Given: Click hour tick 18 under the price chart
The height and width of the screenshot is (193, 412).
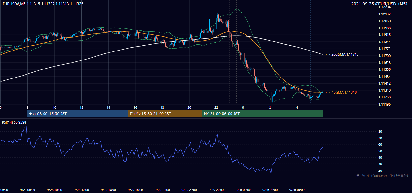Looking at the screenshot, I should coord(162,107).
